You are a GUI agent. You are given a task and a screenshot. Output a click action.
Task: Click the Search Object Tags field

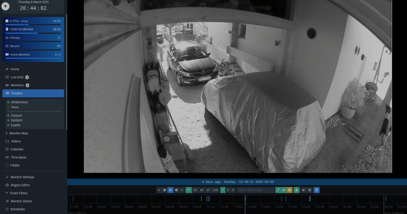255,190
